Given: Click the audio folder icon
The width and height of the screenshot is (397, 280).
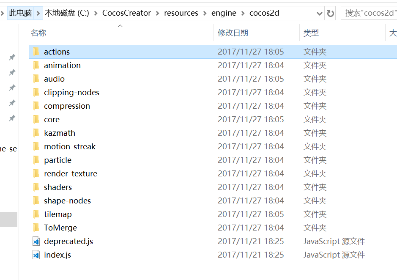Looking at the screenshot, I should [36, 79].
